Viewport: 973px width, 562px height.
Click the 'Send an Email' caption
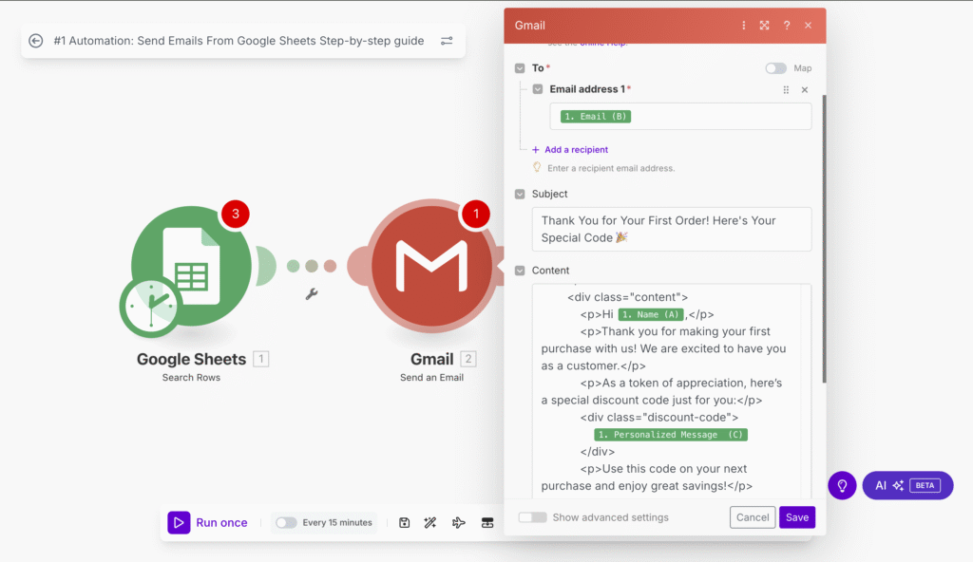[432, 377]
